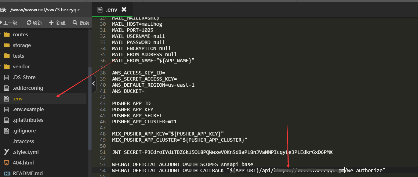
Task: Open the 搜索 search tool
Action: coord(81,23)
